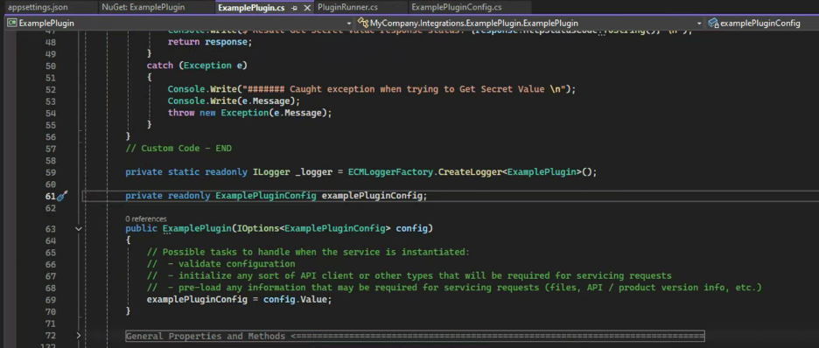The image size is (819, 348).
Task: Pin the ExamplePlugin.cs tab
Action: pos(295,9)
